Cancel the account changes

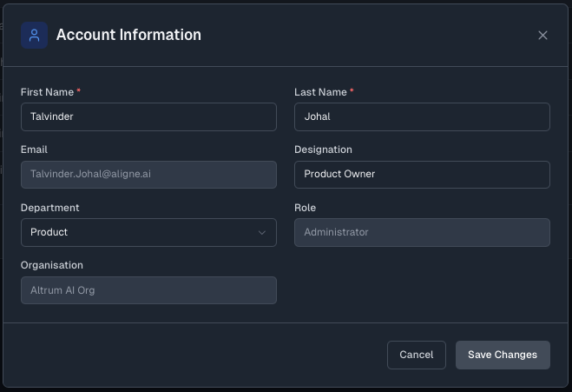(x=417, y=355)
